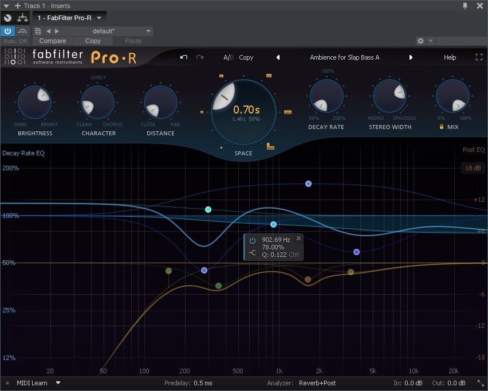Click the 902.69 Hz frequency value in popup
This screenshot has height=391, width=488.
[276, 240]
